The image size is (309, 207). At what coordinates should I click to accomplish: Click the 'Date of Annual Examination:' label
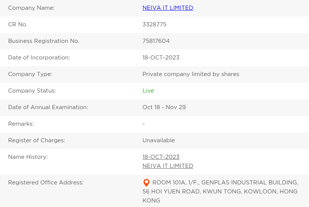coord(48,107)
